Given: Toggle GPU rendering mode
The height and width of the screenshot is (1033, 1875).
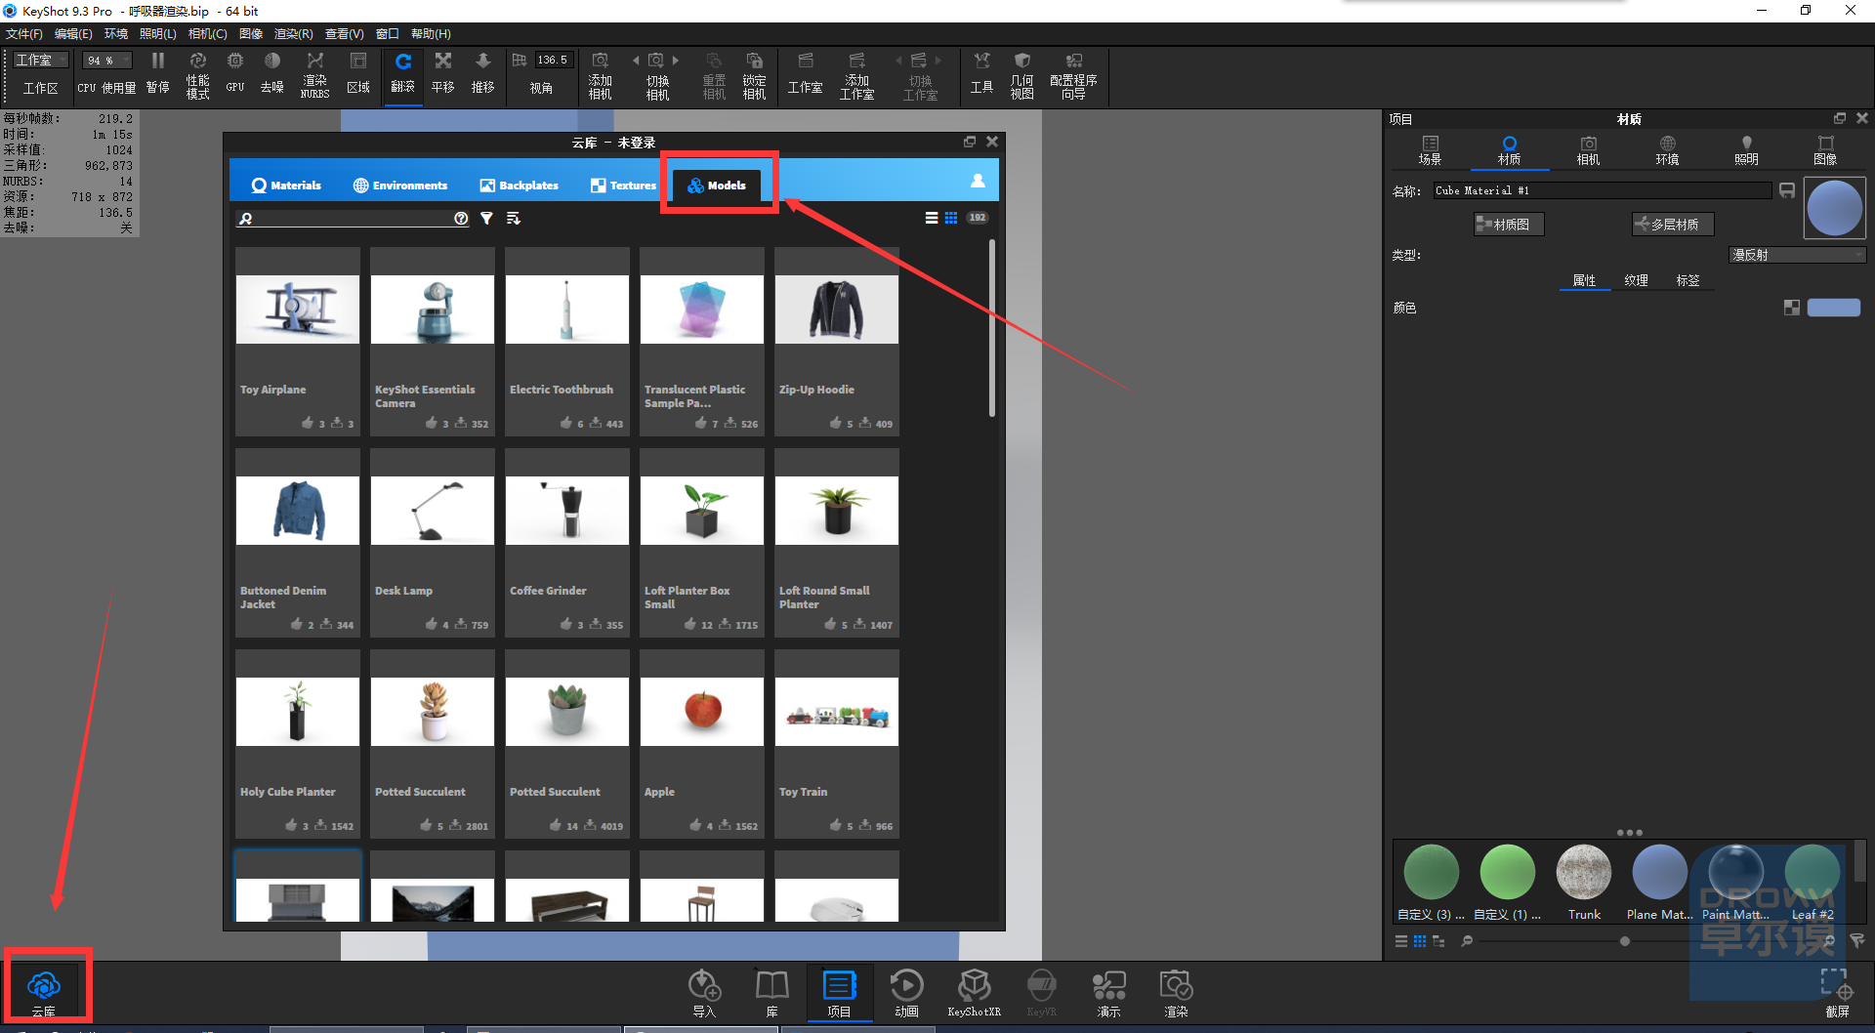Looking at the screenshot, I should [x=235, y=73].
